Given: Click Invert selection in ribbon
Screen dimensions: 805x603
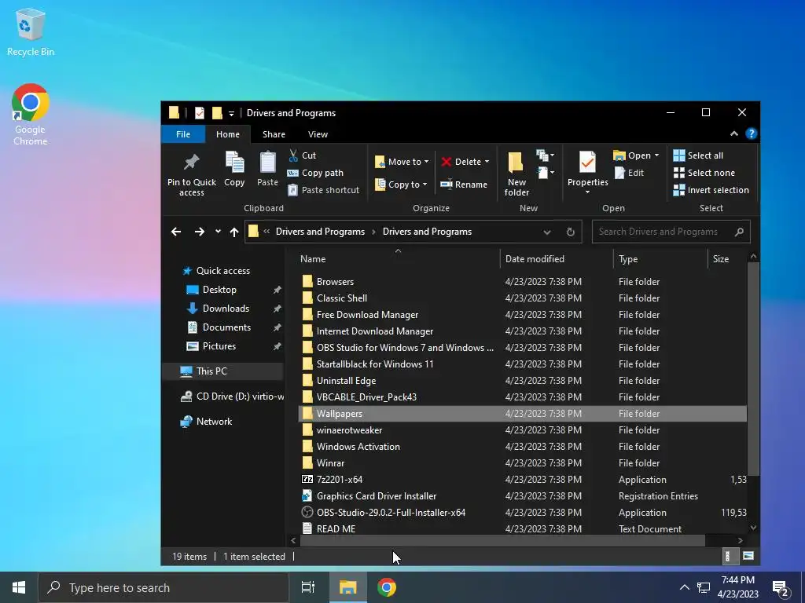Looking at the screenshot, I should (711, 190).
